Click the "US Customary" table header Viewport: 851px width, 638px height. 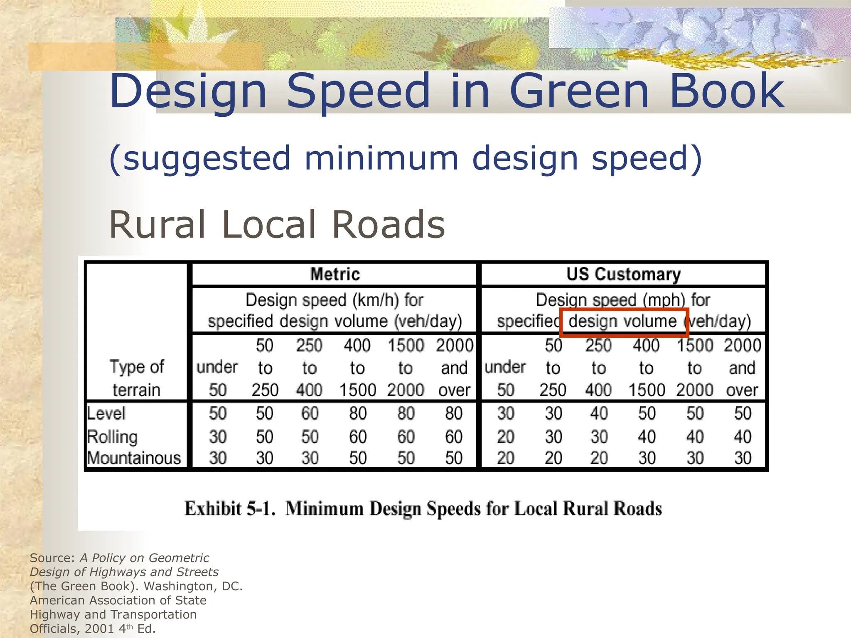[x=623, y=275]
